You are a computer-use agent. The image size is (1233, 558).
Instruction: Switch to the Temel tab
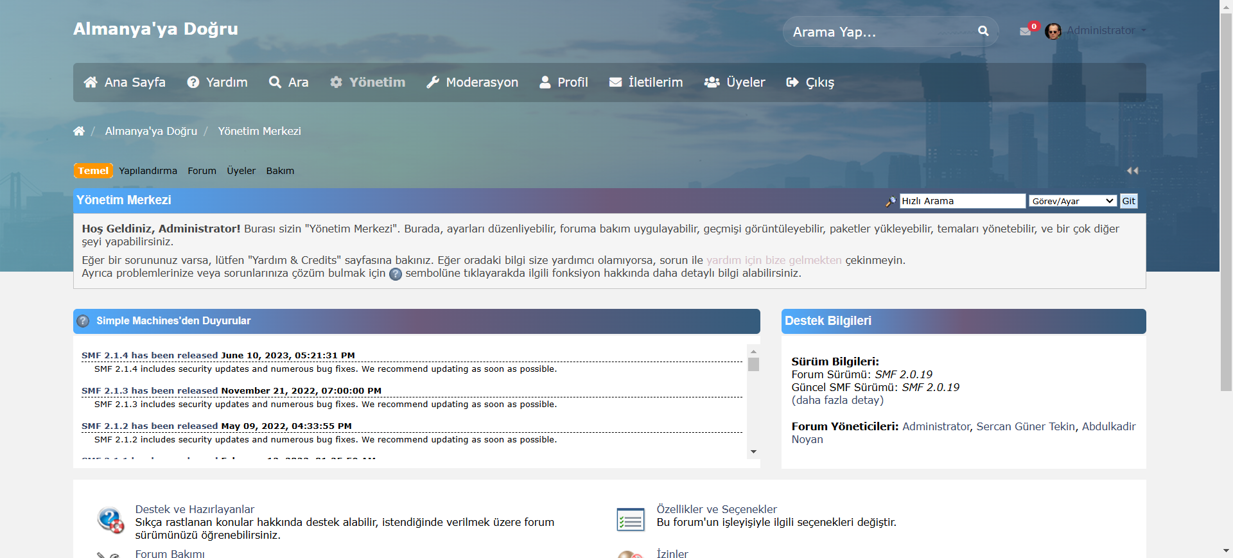93,171
